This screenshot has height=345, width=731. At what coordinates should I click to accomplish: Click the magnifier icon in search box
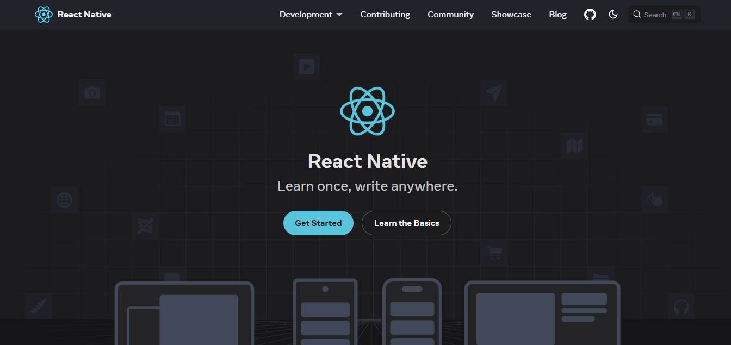coord(637,15)
